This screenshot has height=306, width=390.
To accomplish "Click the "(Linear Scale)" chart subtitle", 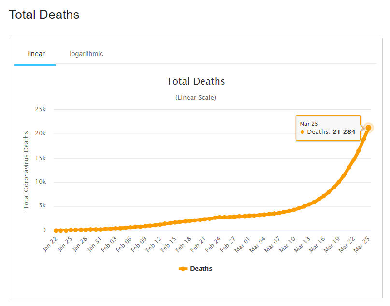I will coord(196,97).
